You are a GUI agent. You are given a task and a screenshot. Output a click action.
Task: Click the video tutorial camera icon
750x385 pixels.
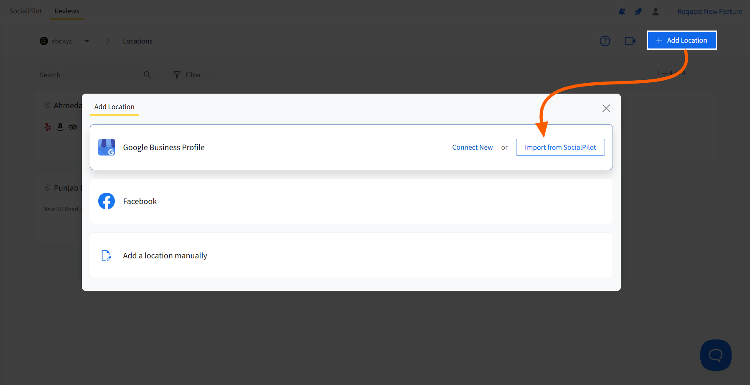click(x=630, y=41)
